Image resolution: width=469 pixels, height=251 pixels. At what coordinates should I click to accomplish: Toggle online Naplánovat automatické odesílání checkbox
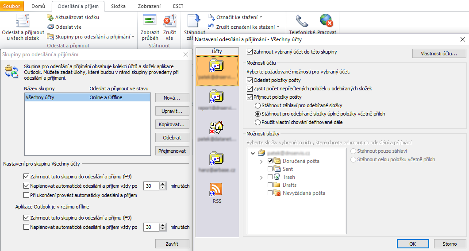tap(26, 186)
